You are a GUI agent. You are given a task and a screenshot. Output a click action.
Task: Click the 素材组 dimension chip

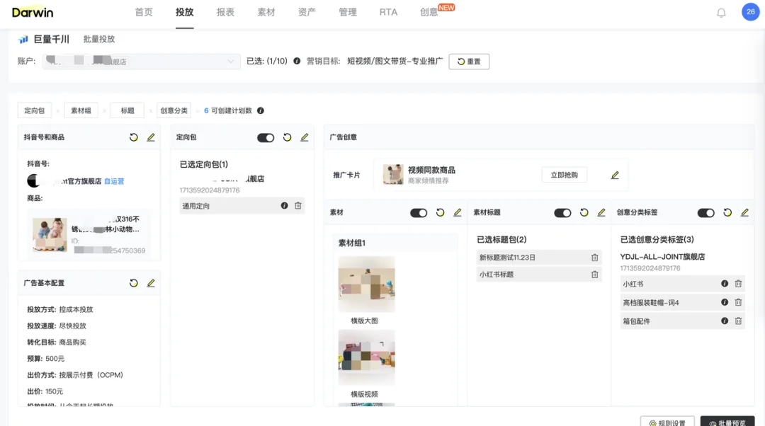tap(81, 110)
